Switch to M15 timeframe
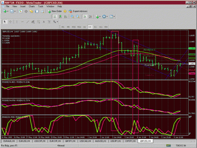Viewport: 197px width, 148px height. [x=74, y=27]
